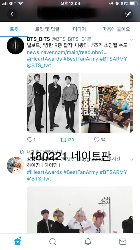View the Billboard magazine photo

(x=107, y=103)
